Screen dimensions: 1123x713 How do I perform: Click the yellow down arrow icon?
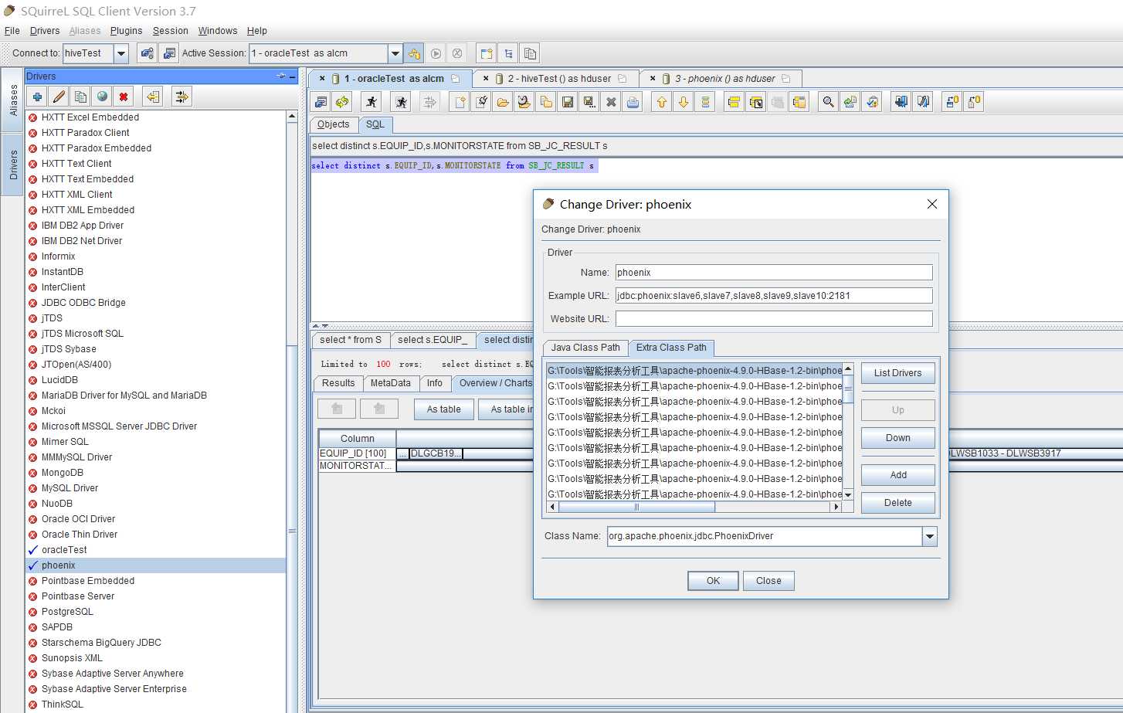click(x=684, y=102)
